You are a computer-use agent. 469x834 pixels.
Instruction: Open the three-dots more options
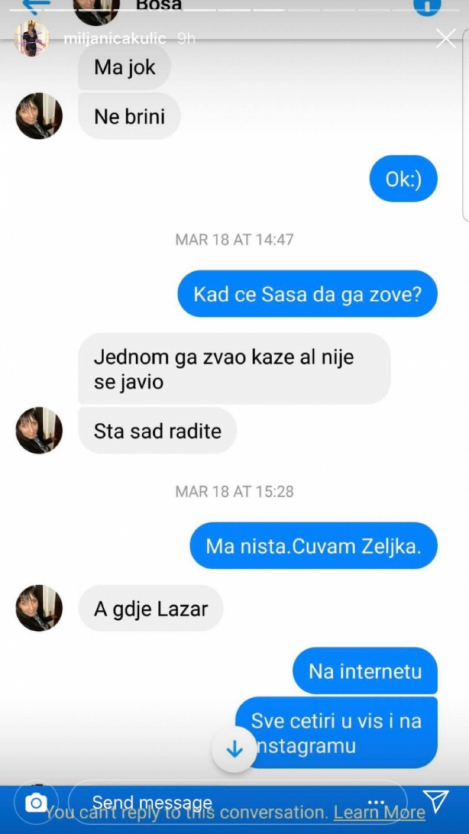point(376,802)
